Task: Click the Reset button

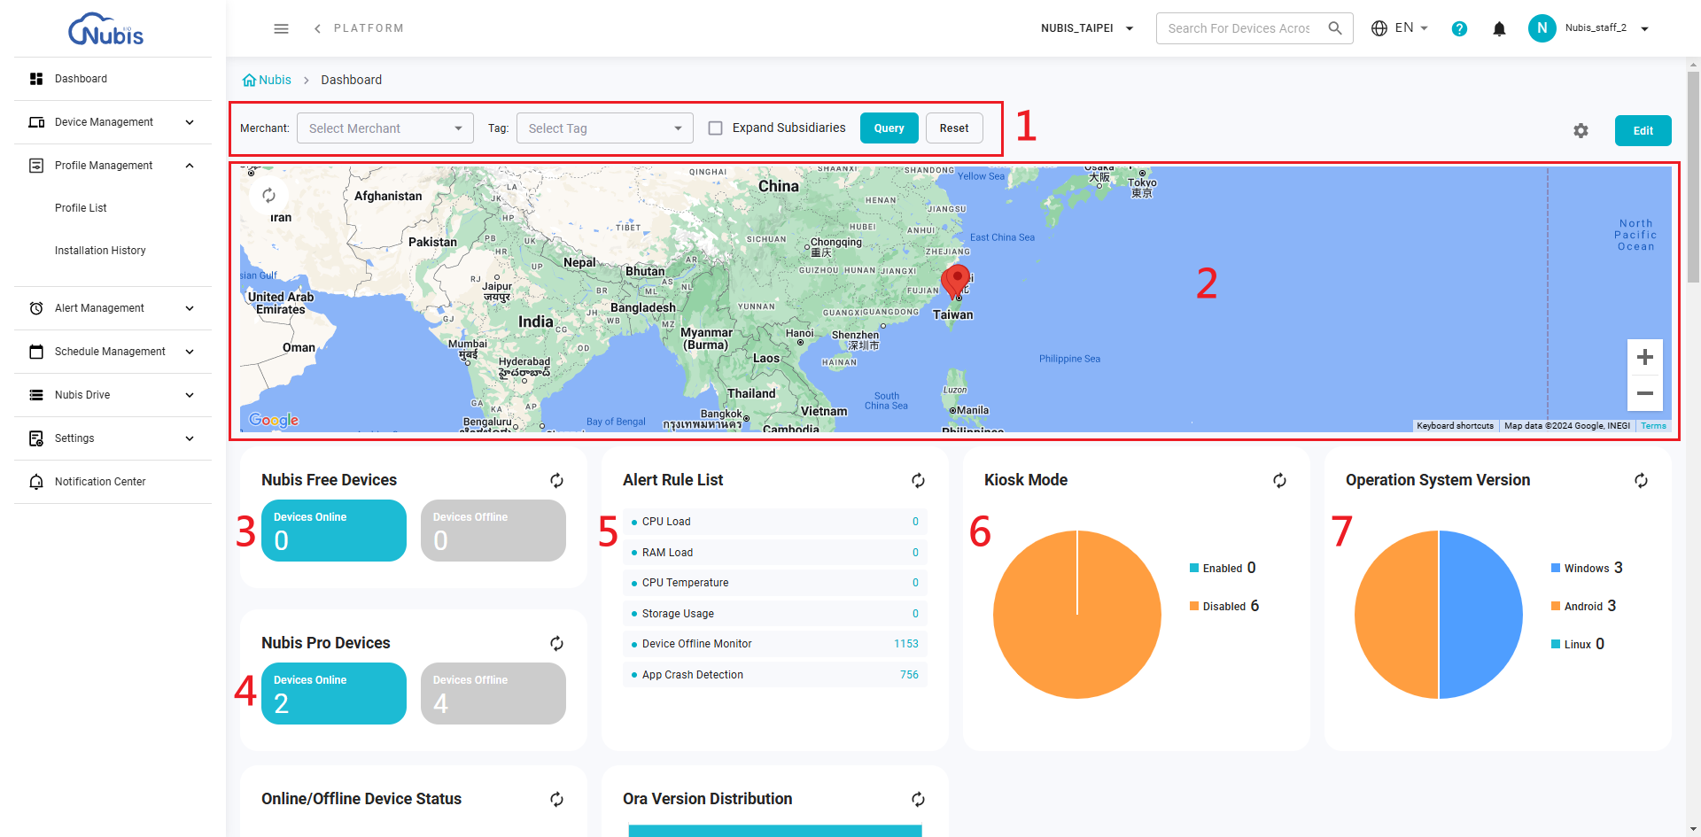Action: (x=954, y=128)
